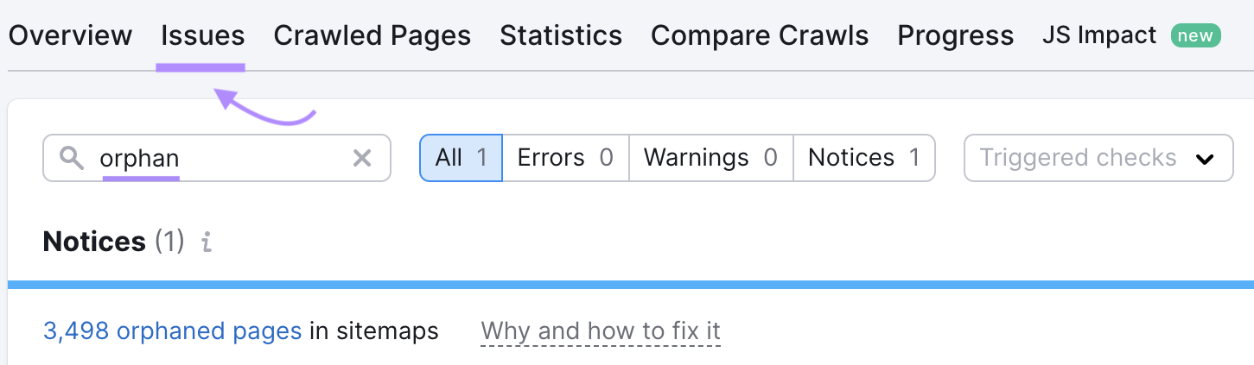
Task: Open the Issues tab
Action: [x=202, y=35]
